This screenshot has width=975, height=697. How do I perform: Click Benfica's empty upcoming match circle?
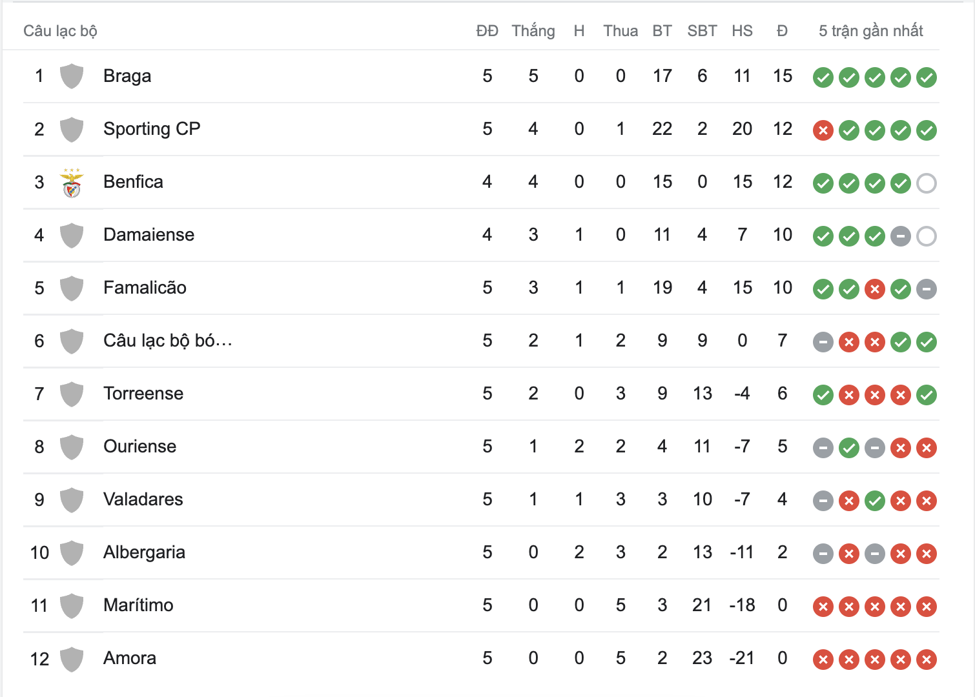tap(926, 183)
